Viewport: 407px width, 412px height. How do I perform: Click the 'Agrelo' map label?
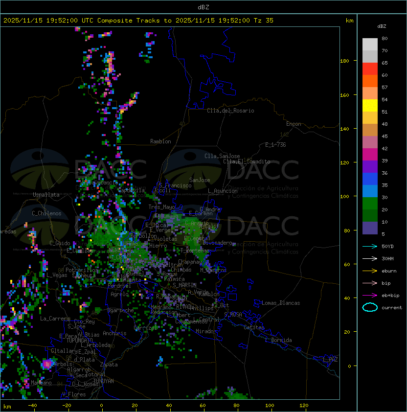pyautogui.click(x=119, y=294)
